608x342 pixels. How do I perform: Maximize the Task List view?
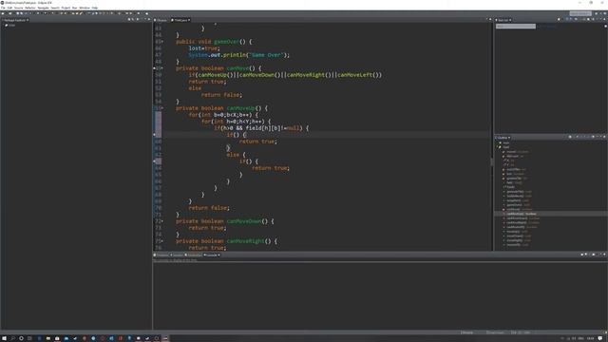[x=605, y=19]
